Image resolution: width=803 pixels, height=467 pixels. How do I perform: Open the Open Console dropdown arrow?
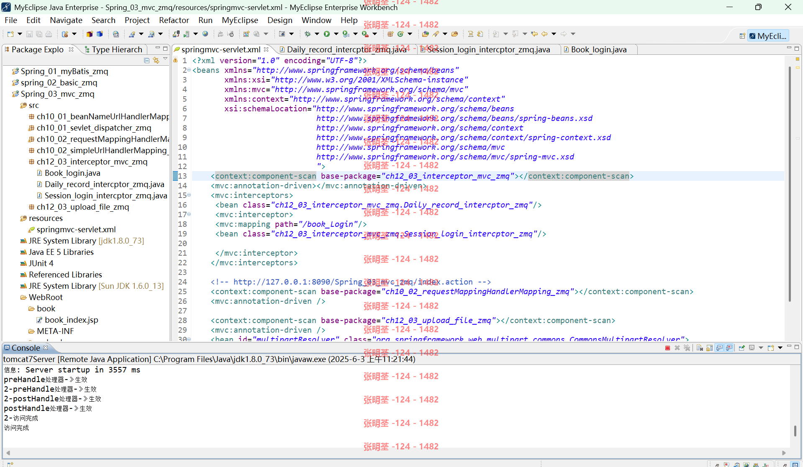click(780, 348)
